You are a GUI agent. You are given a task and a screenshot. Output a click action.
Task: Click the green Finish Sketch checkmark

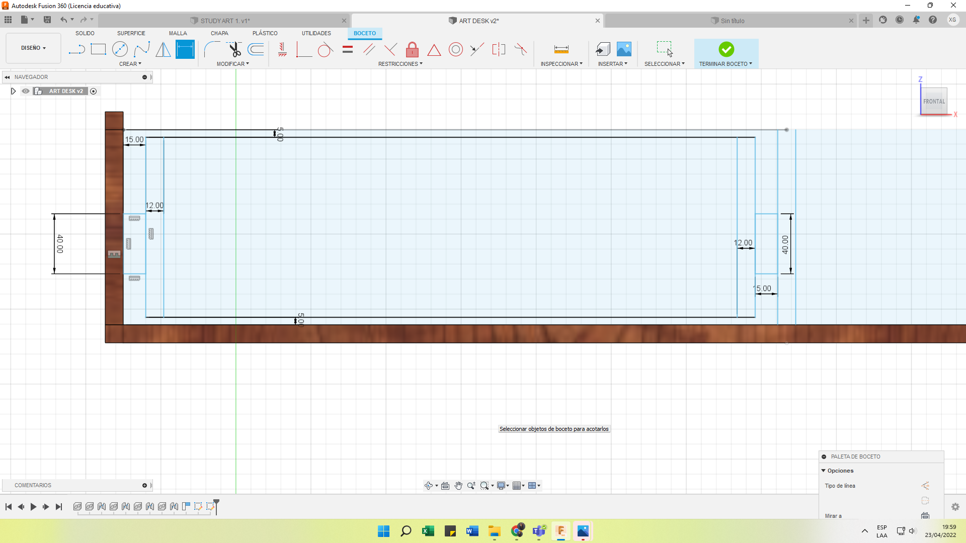[x=726, y=49]
